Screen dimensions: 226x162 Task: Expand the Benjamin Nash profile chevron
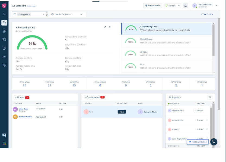point(217,6)
